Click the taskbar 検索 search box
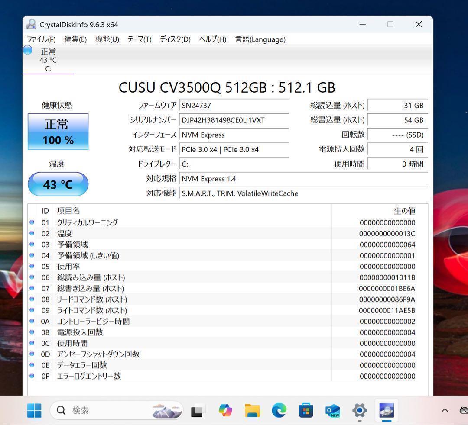Screen dimensions: 468x425 (x=117, y=410)
